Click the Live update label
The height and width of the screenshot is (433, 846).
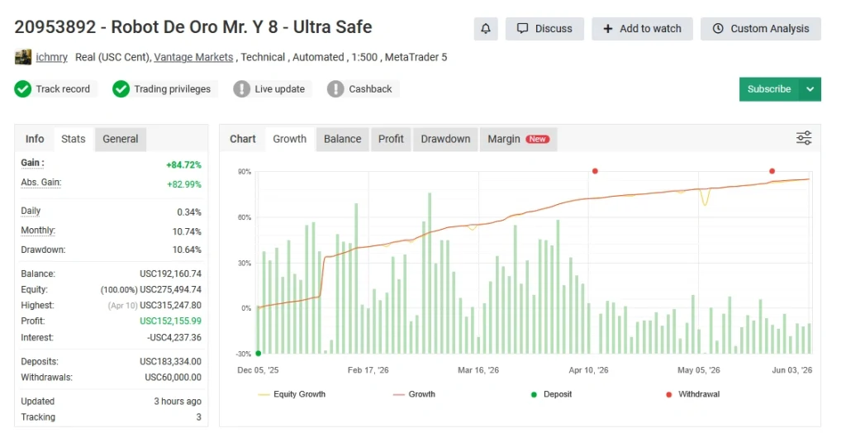click(280, 89)
